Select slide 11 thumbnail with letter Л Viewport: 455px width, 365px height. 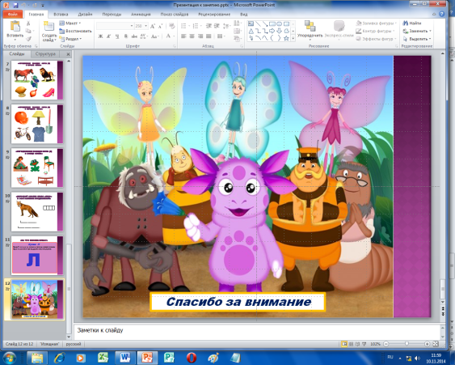37,256
